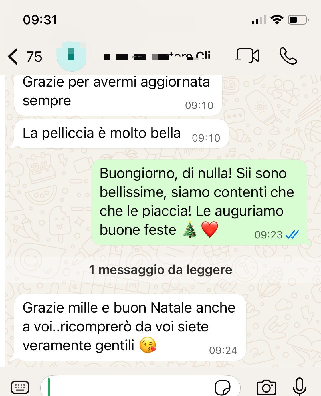This screenshot has width=321, height=396.
Task: Tap the green 'Buongiorno, di nulla!' message
Action: click(199, 202)
